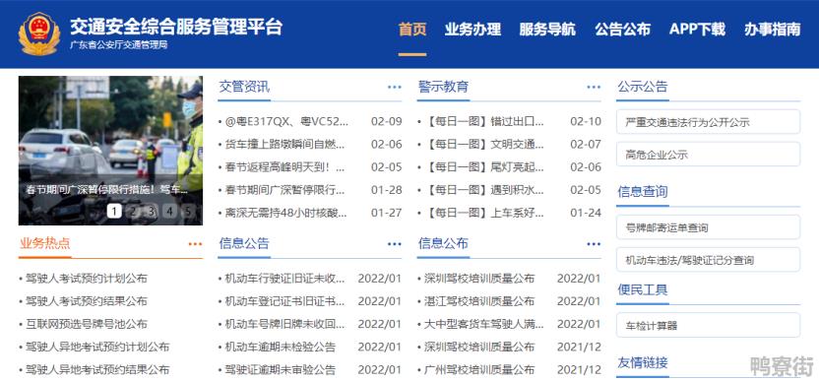Open news item 货车撞上路墩瞬间自燃
This screenshot has height=381, width=819.
pos(284,145)
